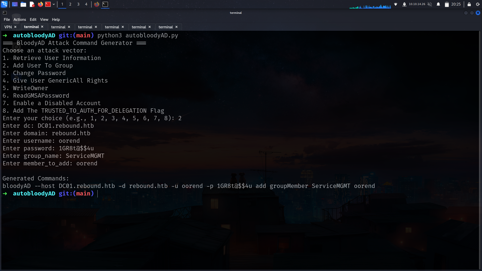Open the View menu

coord(44,20)
